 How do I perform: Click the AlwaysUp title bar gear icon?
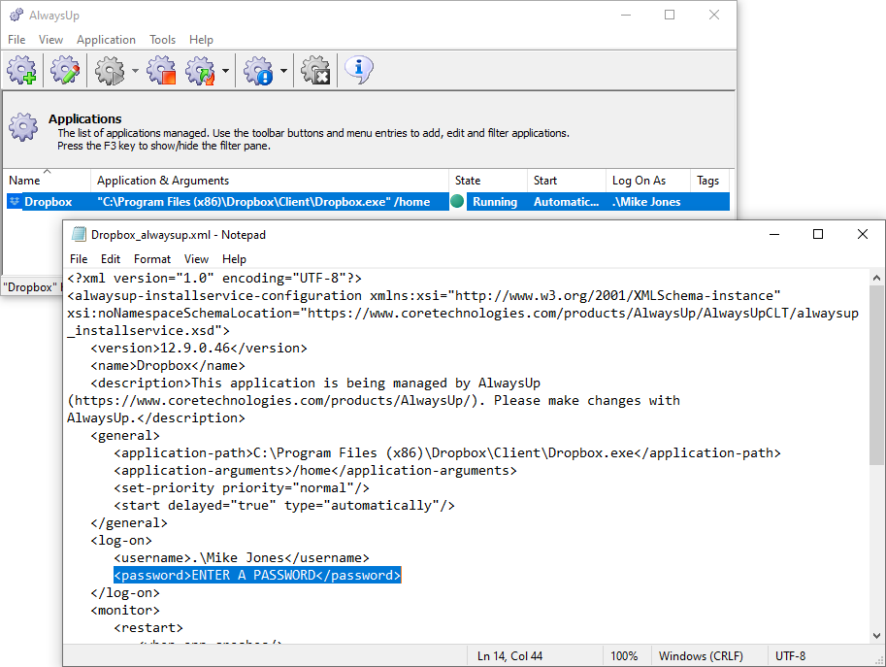[16, 16]
